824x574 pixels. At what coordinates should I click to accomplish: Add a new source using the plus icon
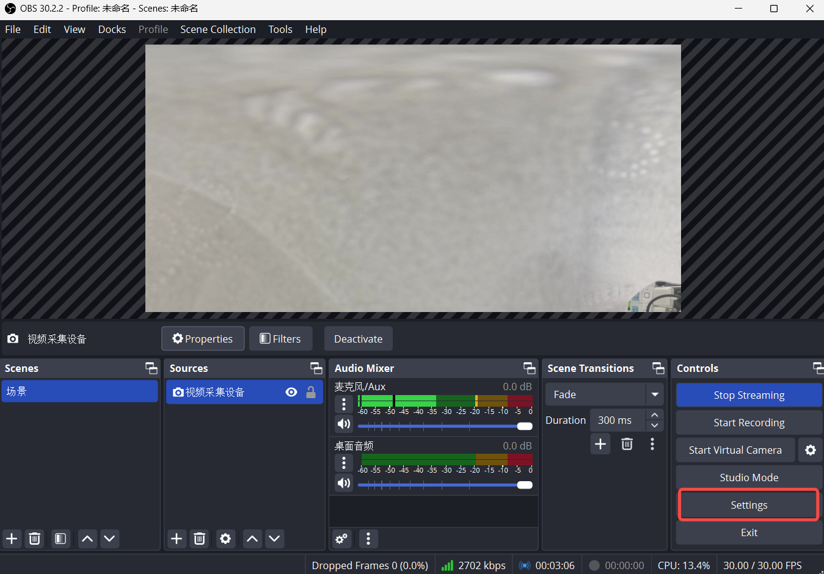(177, 539)
